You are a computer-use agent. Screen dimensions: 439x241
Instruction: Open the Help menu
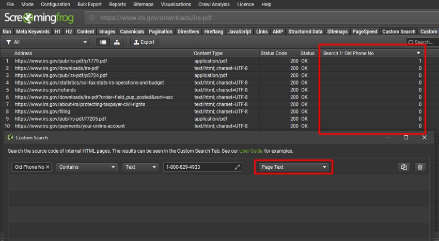point(266,5)
